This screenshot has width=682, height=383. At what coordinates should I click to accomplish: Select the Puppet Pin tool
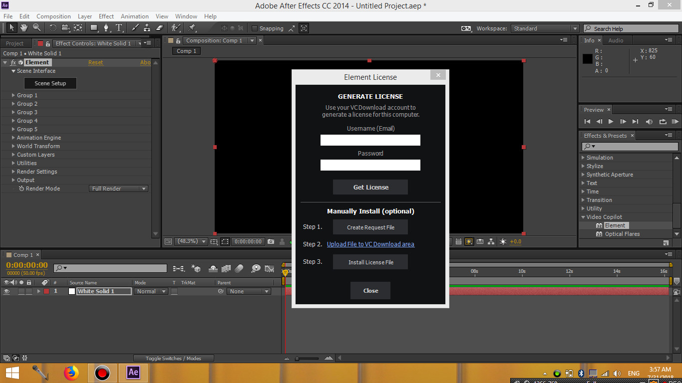[x=192, y=28]
